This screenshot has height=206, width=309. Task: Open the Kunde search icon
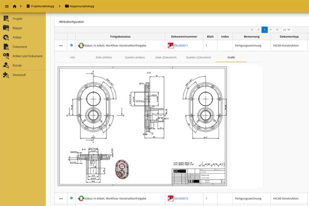coord(6,65)
